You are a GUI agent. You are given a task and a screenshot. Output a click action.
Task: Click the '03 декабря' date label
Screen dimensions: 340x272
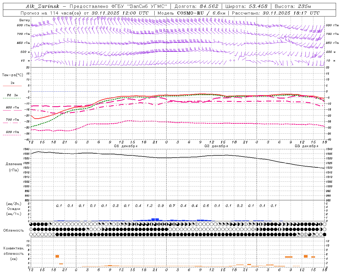click(x=307, y=146)
